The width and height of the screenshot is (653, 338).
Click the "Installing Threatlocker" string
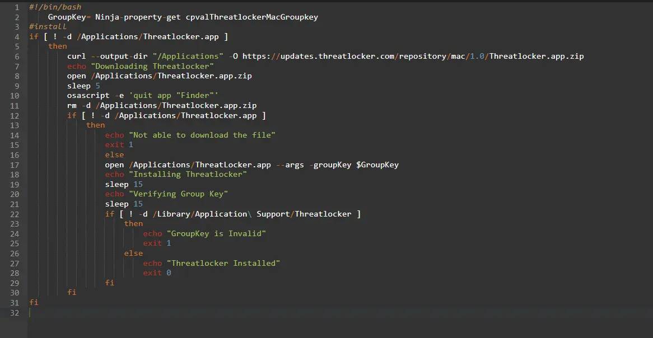pos(188,175)
